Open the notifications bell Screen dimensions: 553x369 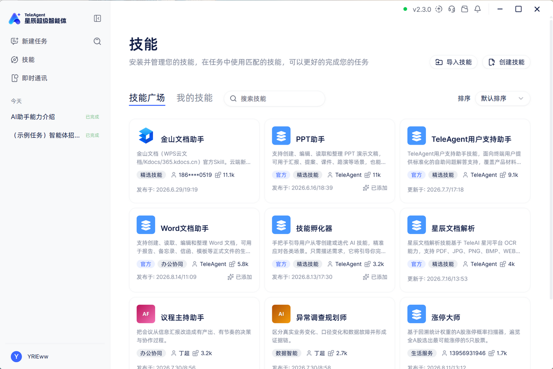[478, 9]
